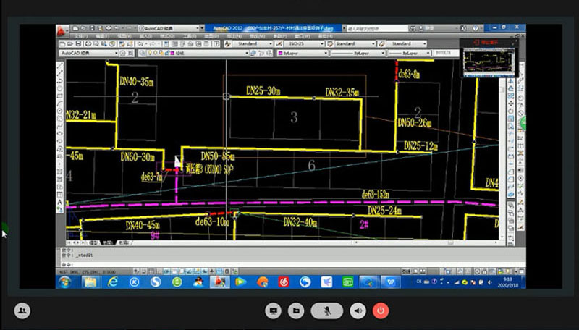Screen dimensions: 579x330
Task: Click the Windows Start button
Action: click(65, 281)
